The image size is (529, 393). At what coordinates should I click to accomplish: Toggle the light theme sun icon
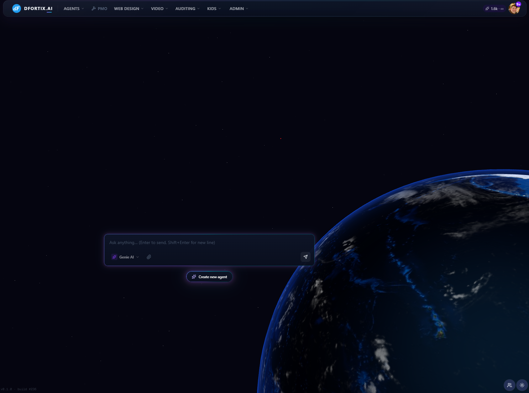(522, 385)
